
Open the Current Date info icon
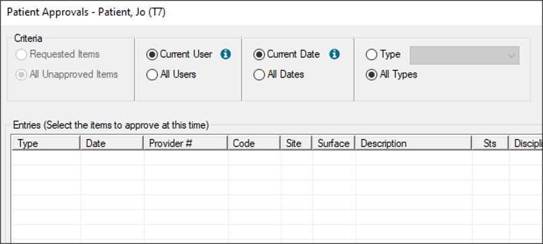pyautogui.click(x=334, y=55)
